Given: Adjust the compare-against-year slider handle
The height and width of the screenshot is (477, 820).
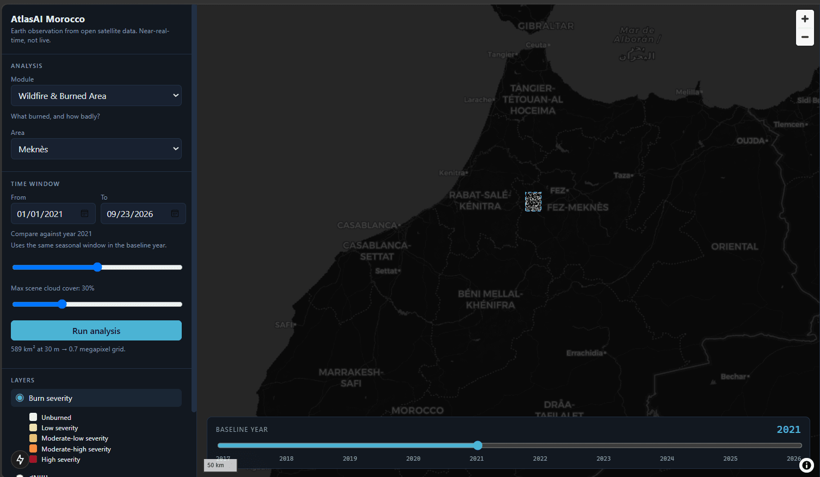Looking at the screenshot, I should 97,267.
